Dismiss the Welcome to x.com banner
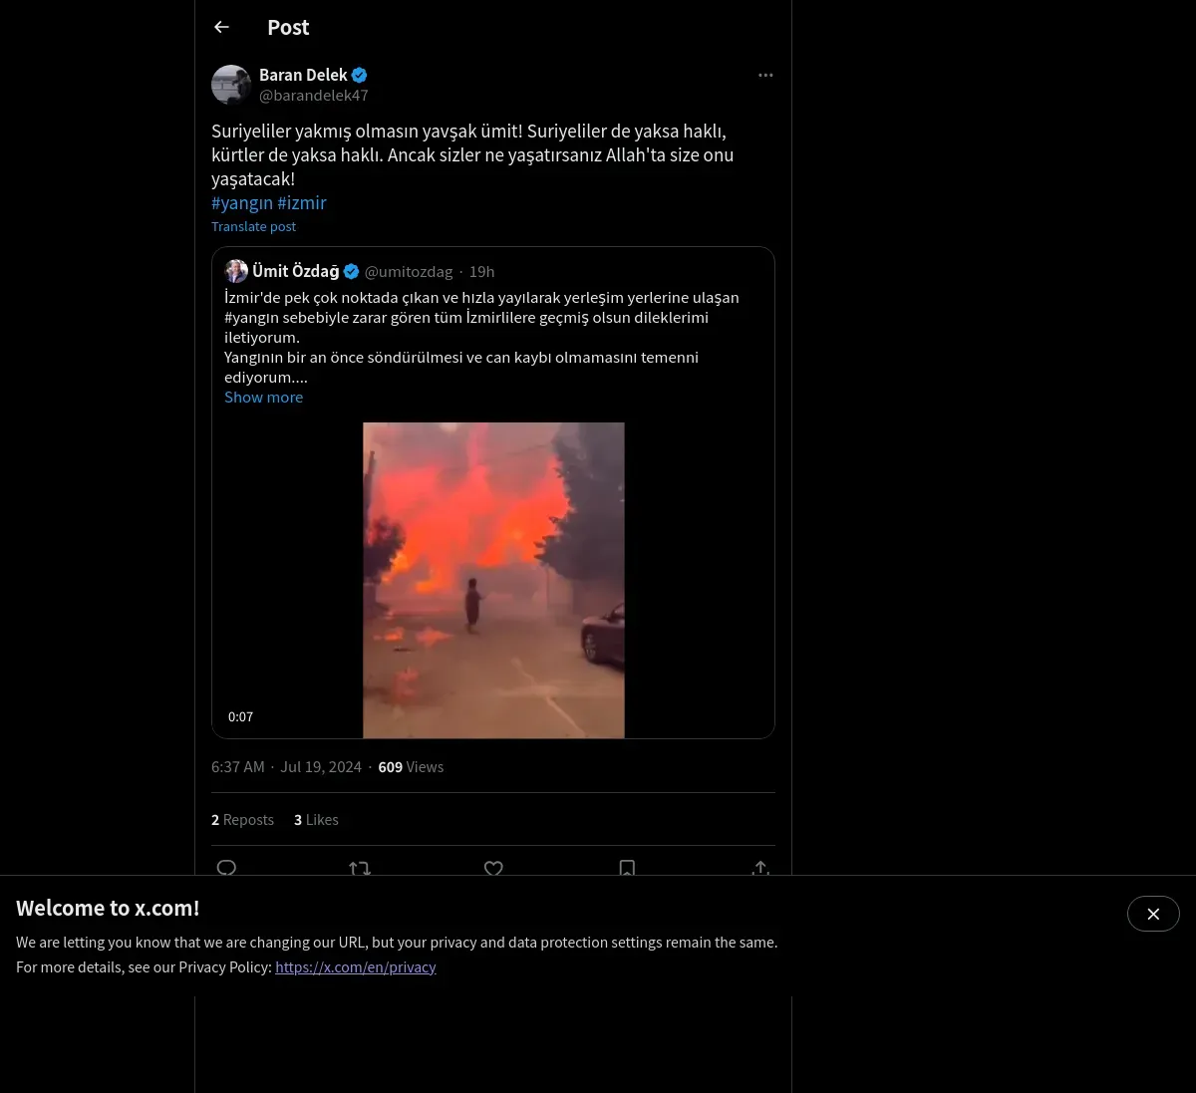The height and width of the screenshot is (1093, 1196). point(1153,914)
